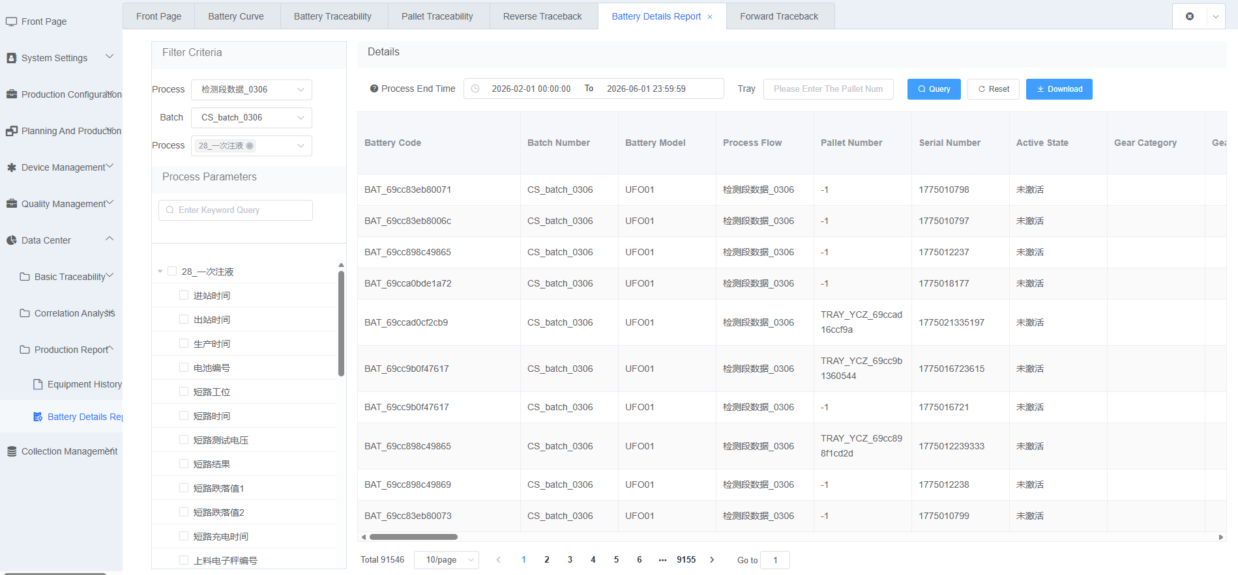Switch to the Battery Curve tab
This screenshot has height=575, width=1238.
click(236, 16)
